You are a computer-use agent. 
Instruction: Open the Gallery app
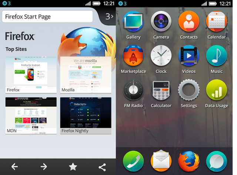133,21
